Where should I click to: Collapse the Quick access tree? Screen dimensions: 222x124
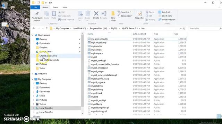pyautogui.click(x=32, y=35)
